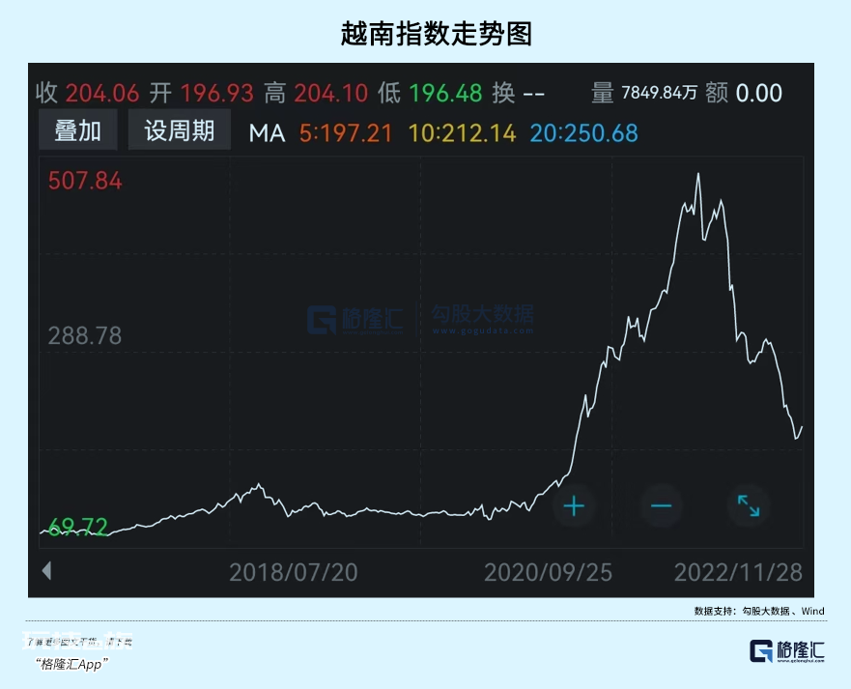Click the chart peak near 507.84
Image resolution: width=851 pixels, height=689 pixels.
click(698, 174)
